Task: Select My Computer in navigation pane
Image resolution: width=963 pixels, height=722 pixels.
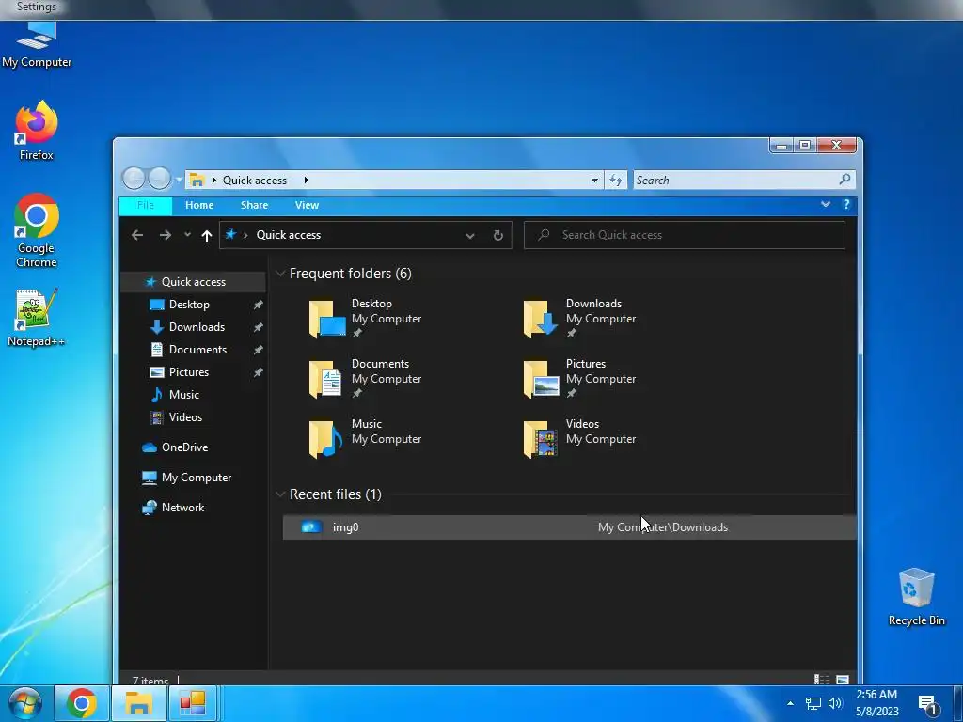Action: [x=196, y=478]
